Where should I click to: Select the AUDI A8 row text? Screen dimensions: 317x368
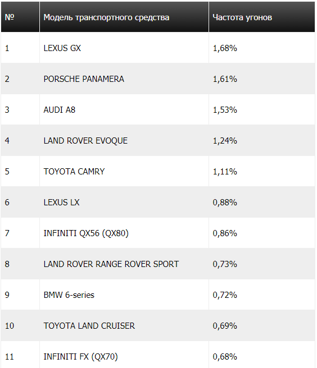(59, 110)
